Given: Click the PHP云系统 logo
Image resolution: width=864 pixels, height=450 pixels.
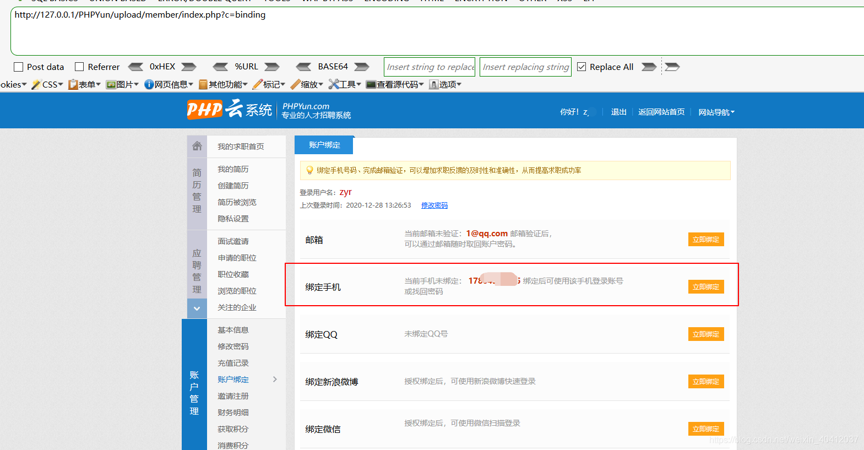Looking at the screenshot, I should pos(230,109).
